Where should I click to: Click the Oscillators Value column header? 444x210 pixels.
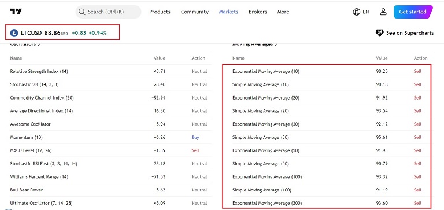160,58
